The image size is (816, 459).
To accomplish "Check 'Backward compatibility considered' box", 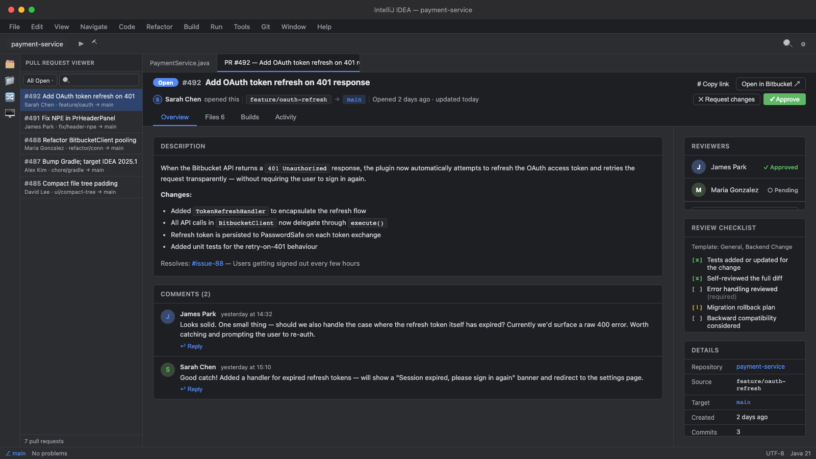I will pyautogui.click(x=697, y=318).
